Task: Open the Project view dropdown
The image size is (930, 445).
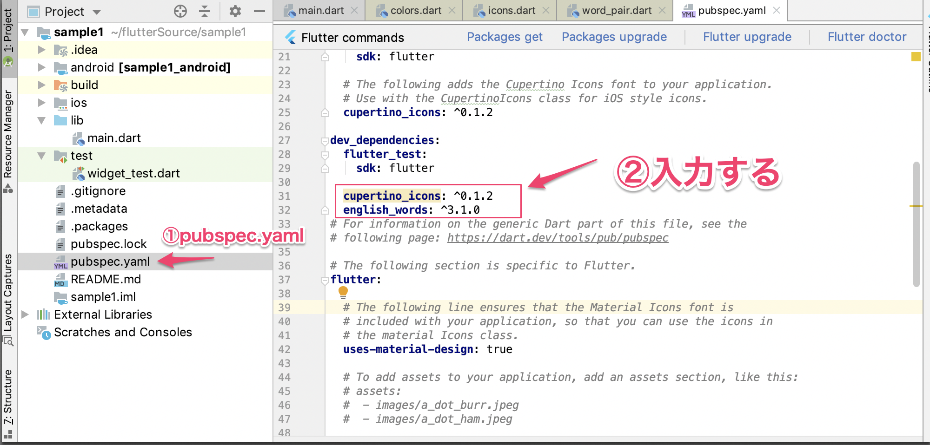Action: tap(97, 12)
